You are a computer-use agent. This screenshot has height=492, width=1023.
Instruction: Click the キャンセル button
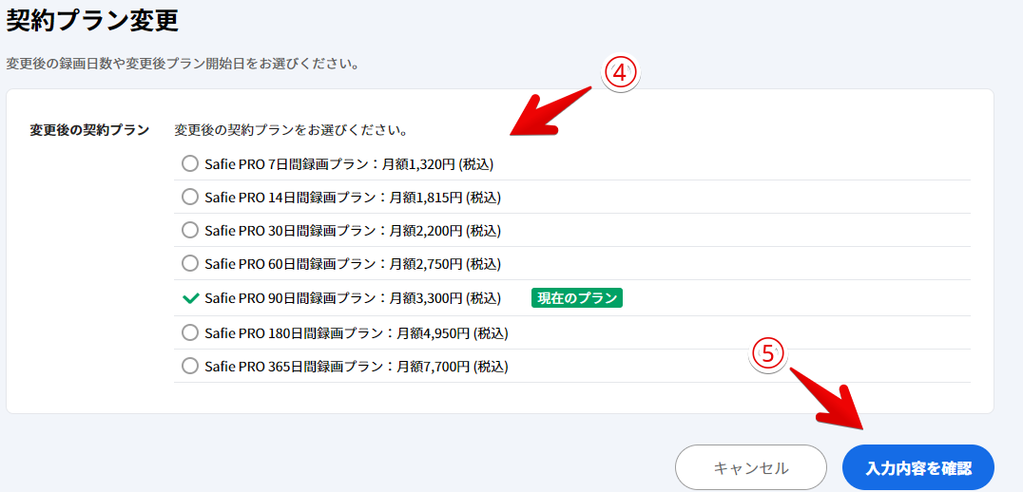coord(751,467)
